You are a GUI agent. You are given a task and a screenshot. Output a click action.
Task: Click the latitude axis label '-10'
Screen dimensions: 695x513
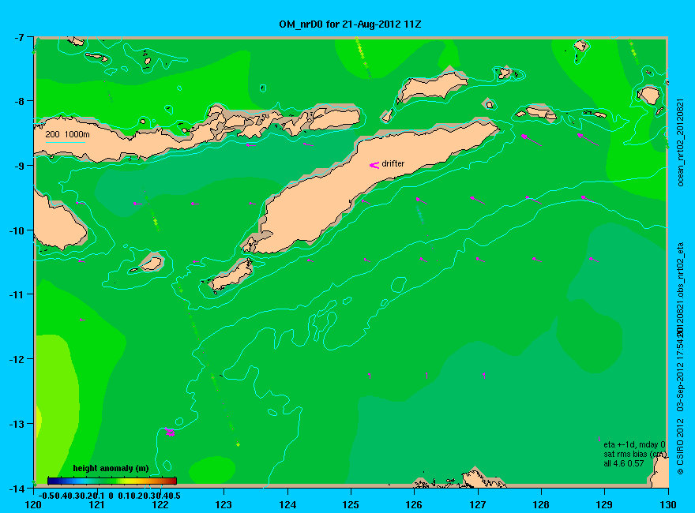click(x=17, y=230)
